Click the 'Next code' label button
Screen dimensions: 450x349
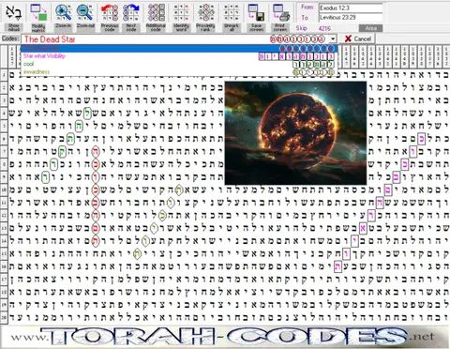(131, 27)
